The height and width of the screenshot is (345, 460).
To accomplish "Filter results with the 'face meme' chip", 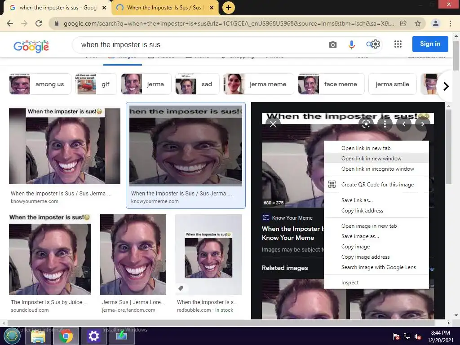I will tap(331, 84).
